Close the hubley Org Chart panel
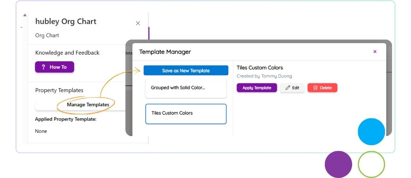Viewport: 411px width, 178px height. point(138,23)
